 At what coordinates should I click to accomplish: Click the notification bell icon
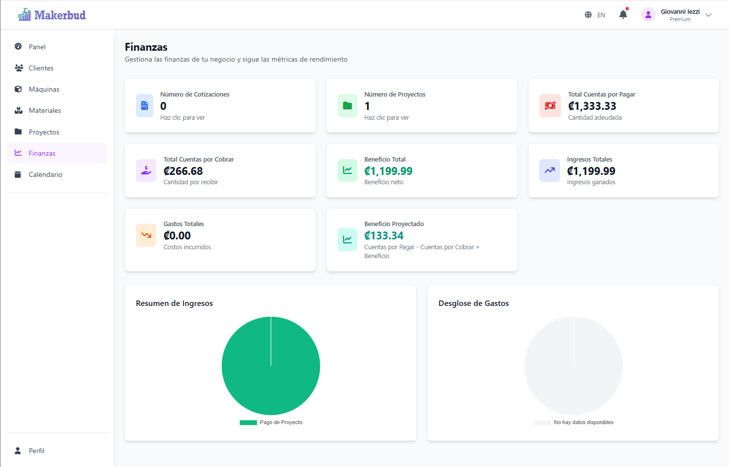[x=623, y=15]
